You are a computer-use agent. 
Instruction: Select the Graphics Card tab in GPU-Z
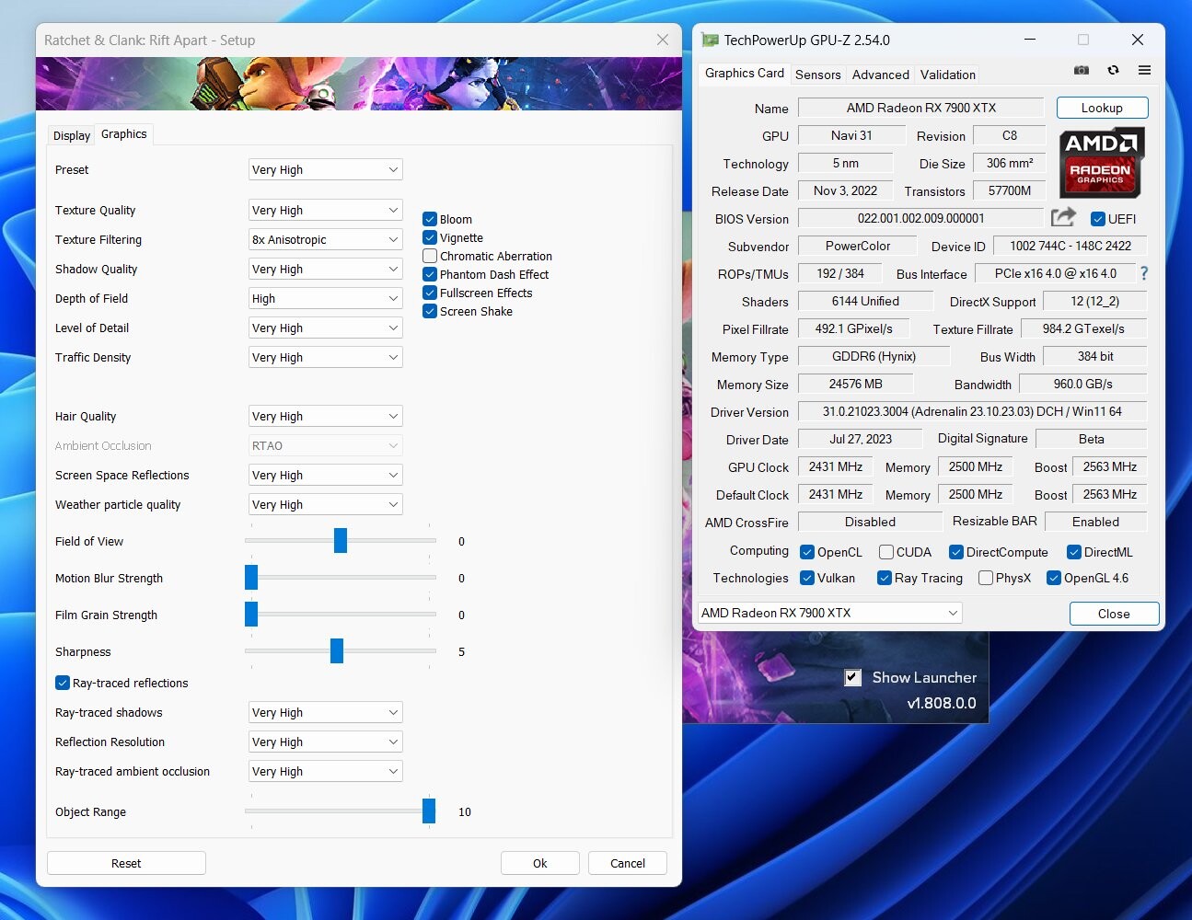[x=745, y=73]
